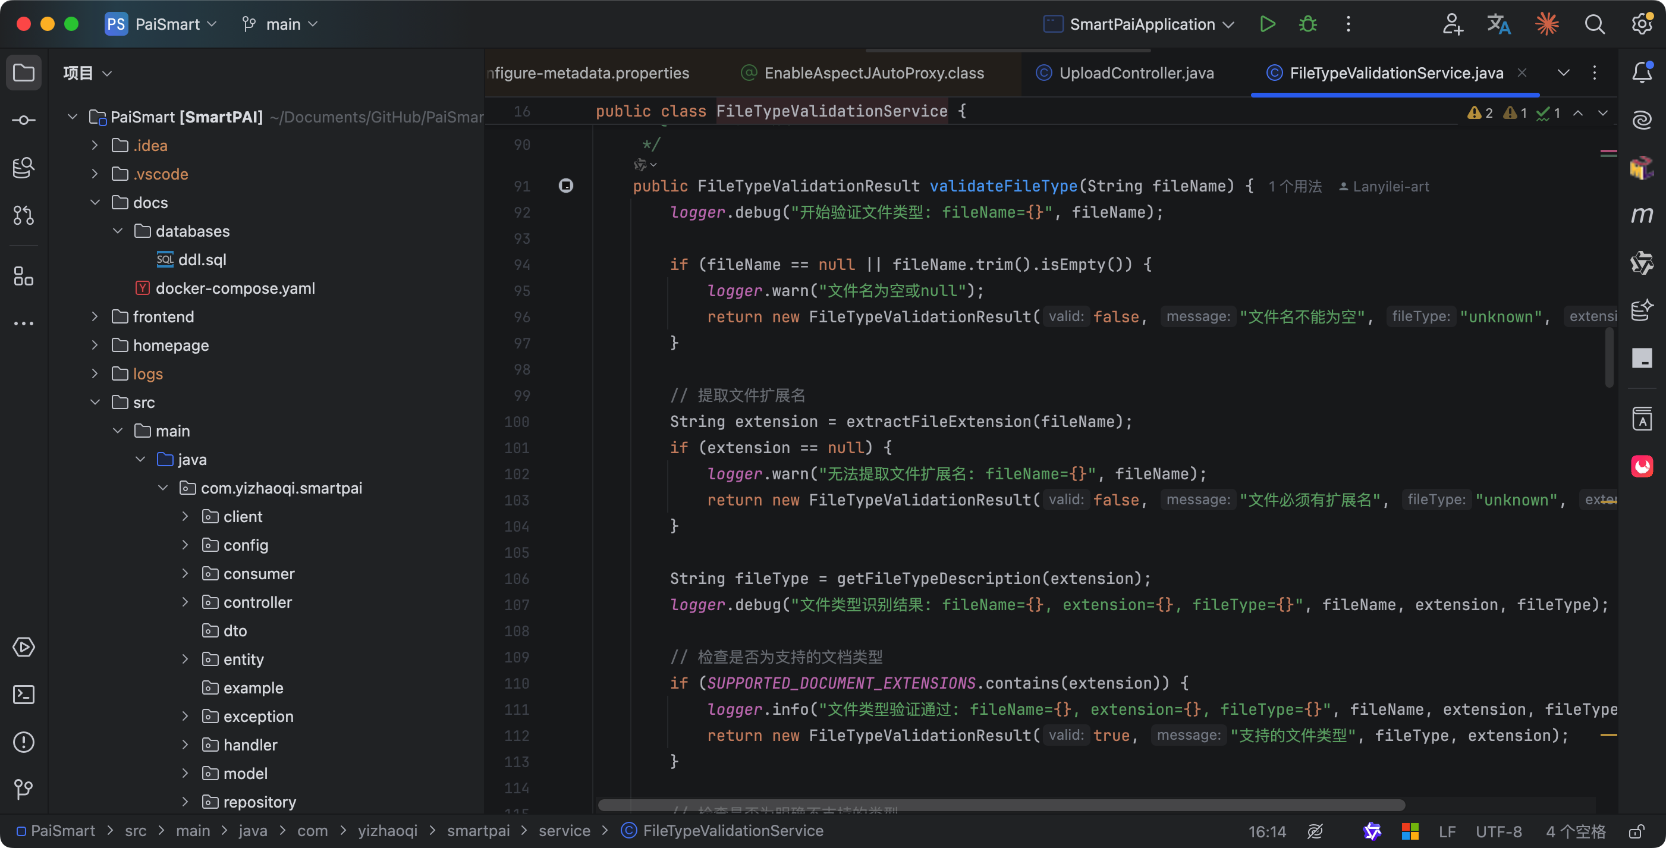The width and height of the screenshot is (1666, 848).
Task: Expand the frontend folder
Action: click(x=95, y=317)
